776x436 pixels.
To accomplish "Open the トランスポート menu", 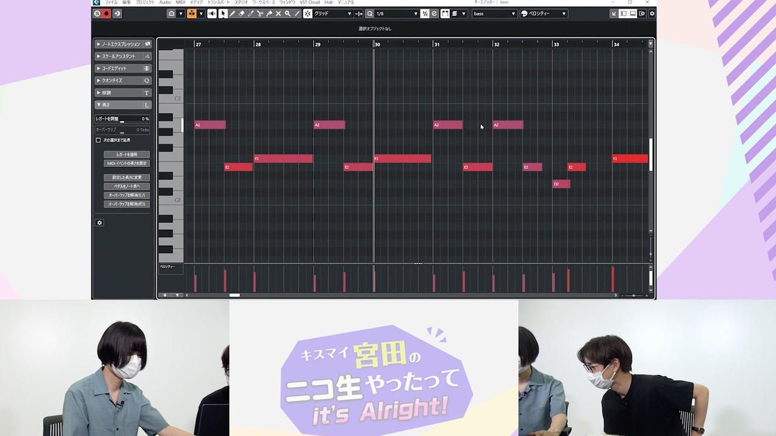I will pyautogui.click(x=218, y=2).
